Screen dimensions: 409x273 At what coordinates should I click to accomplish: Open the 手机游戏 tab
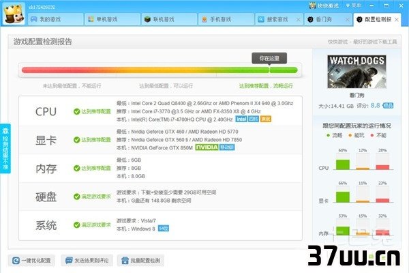(x=226, y=19)
